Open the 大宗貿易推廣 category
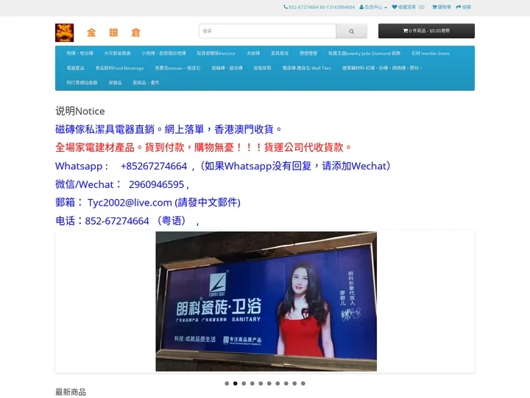This screenshot has height=398, width=530. (117, 53)
